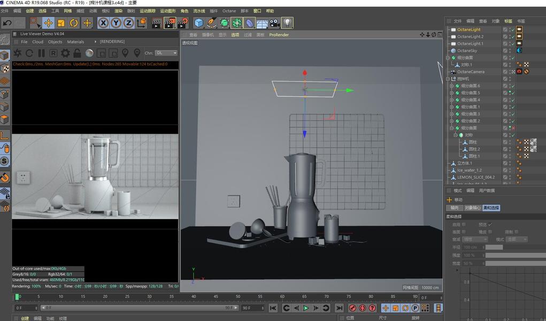Viewport: 546px width, 321px height.
Task: Click the record keyframe button
Action: [353, 308]
